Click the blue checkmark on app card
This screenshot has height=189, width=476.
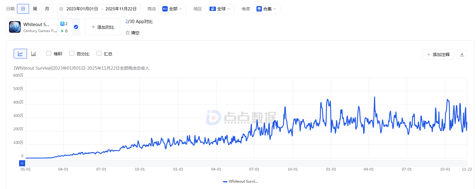76,27
